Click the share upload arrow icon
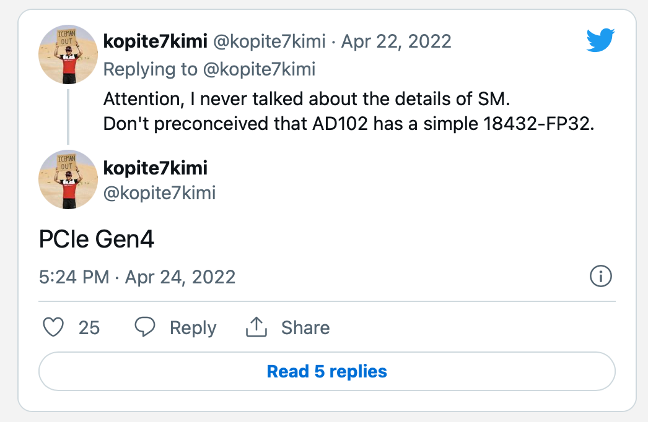This screenshot has width=648, height=422. click(x=256, y=327)
